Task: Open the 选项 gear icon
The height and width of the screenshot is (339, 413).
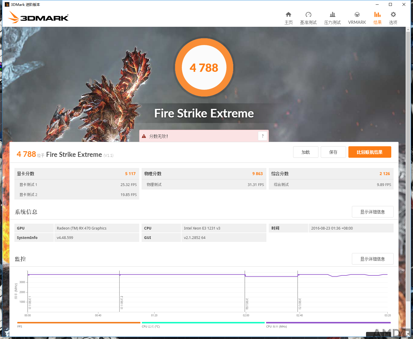Action: click(x=393, y=14)
